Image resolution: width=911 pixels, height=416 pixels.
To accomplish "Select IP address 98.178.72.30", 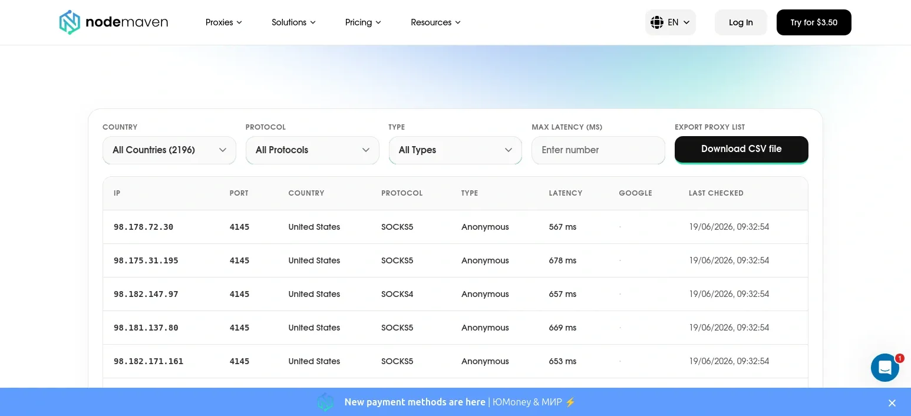I will pyautogui.click(x=143, y=227).
